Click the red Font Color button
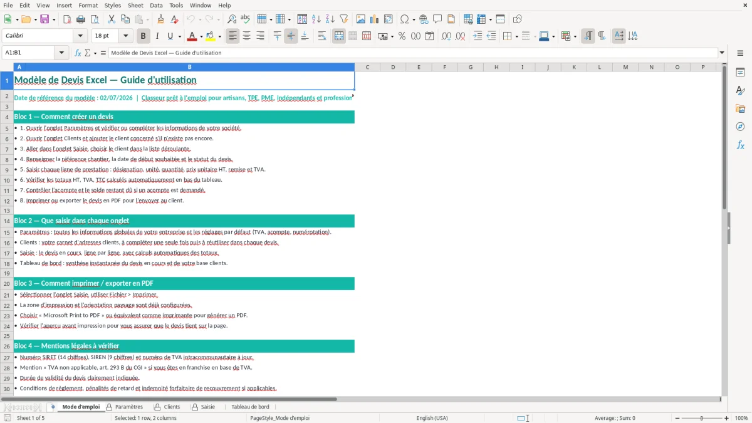 (x=192, y=36)
